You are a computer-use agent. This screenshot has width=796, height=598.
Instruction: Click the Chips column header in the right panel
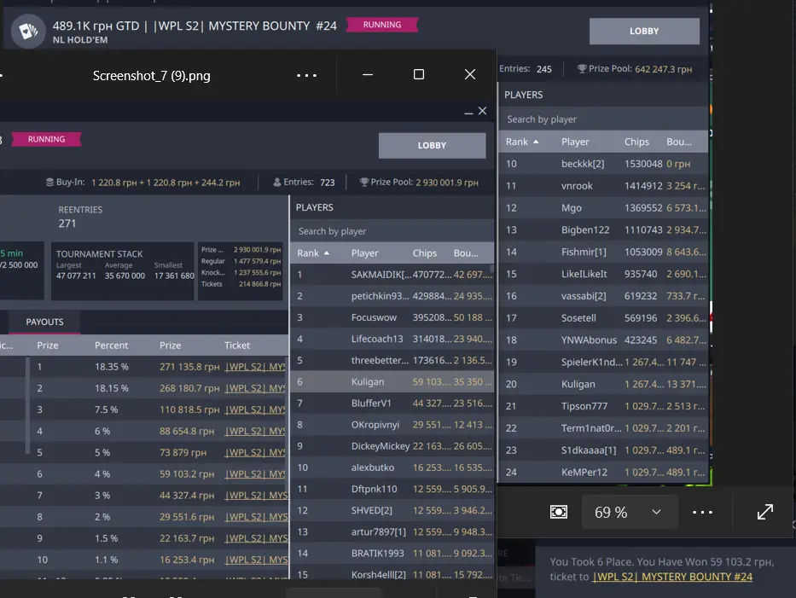tap(636, 142)
